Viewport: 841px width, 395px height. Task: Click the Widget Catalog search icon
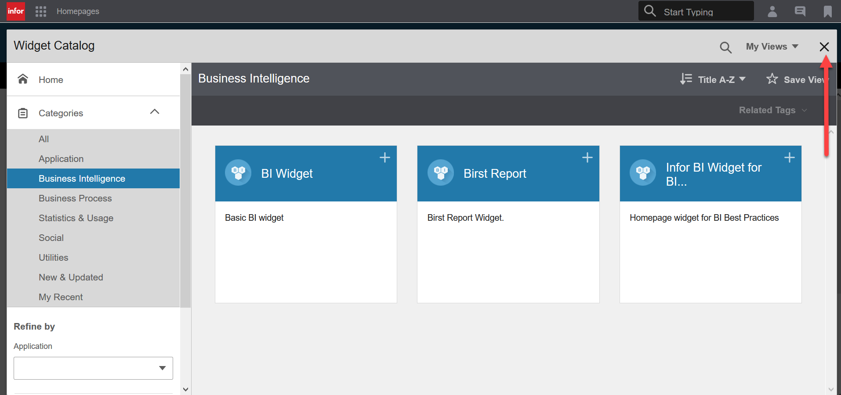tap(725, 47)
